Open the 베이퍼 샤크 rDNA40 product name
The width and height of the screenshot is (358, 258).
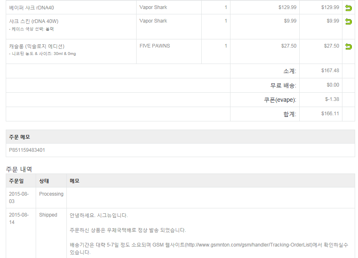coord(32,7)
